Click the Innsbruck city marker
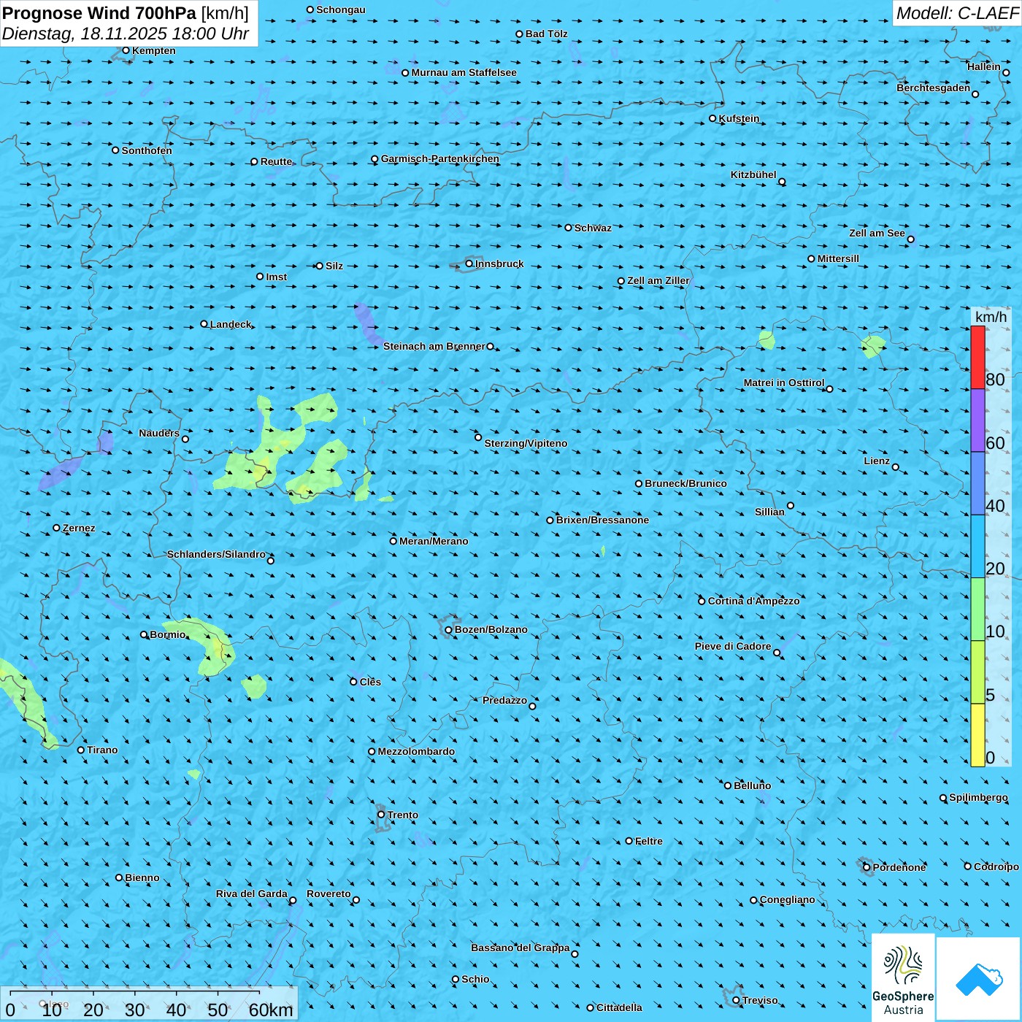The width and height of the screenshot is (1022, 1022). [469, 264]
